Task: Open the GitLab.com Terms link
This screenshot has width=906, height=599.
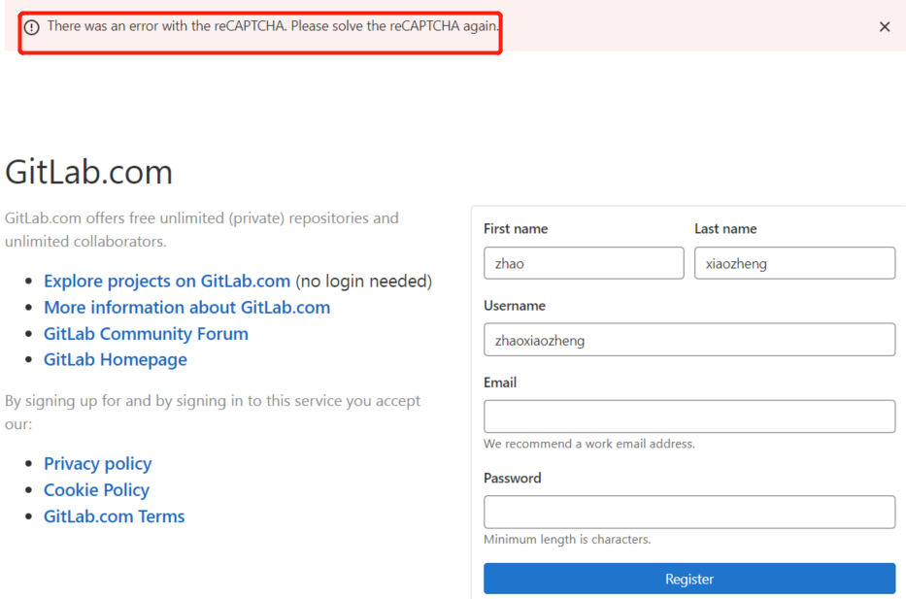Action: (x=115, y=516)
